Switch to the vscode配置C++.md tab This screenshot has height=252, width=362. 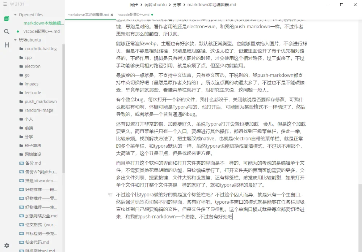click(133, 15)
